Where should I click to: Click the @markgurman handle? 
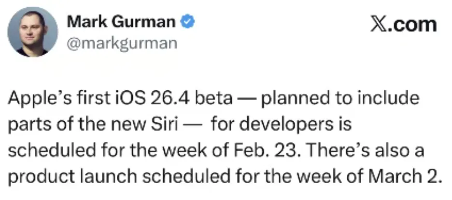click(122, 44)
